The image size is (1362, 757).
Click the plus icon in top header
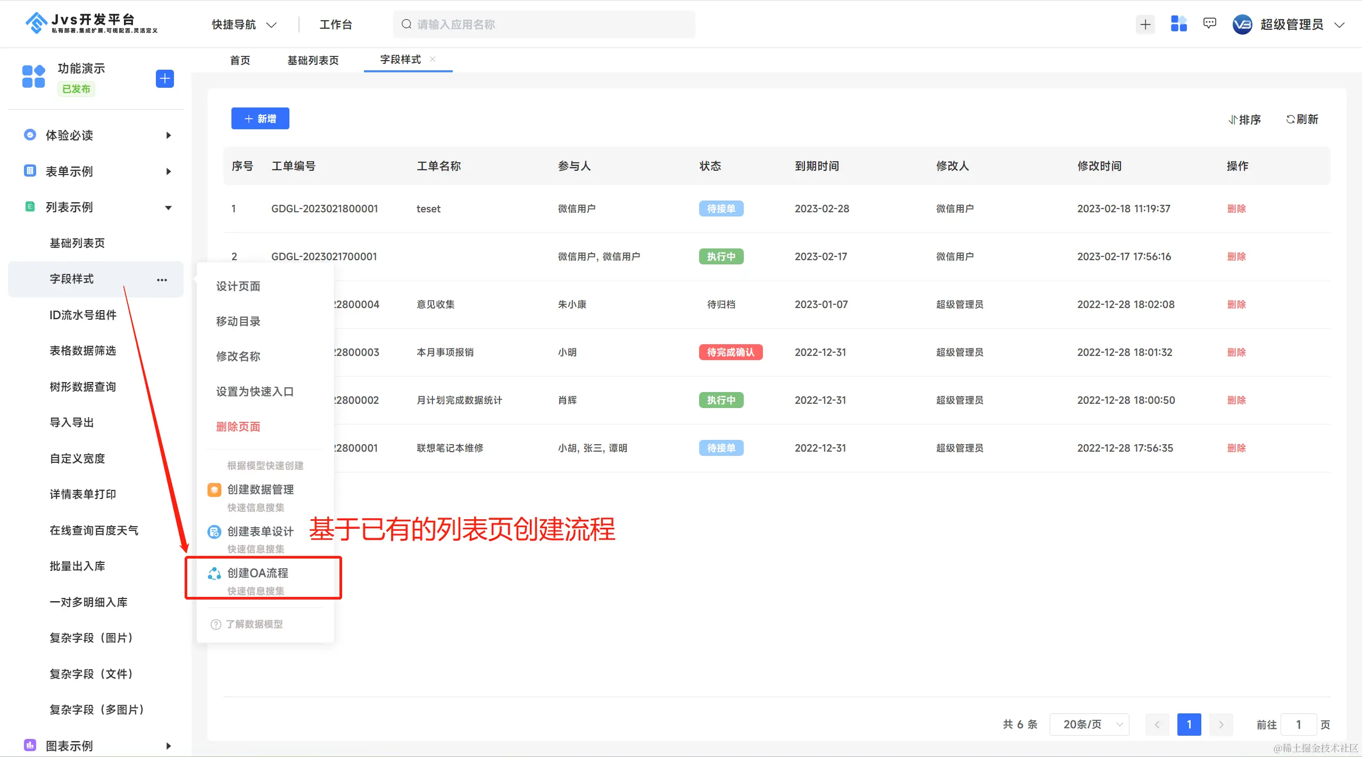(x=1145, y=24)
